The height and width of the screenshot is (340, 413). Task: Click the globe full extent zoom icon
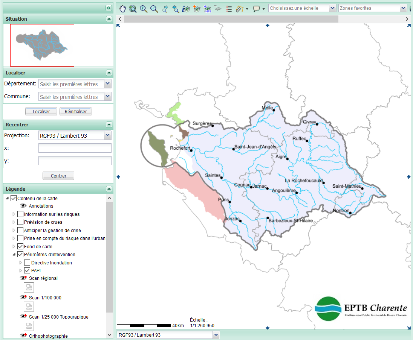(x=133, y=8)
